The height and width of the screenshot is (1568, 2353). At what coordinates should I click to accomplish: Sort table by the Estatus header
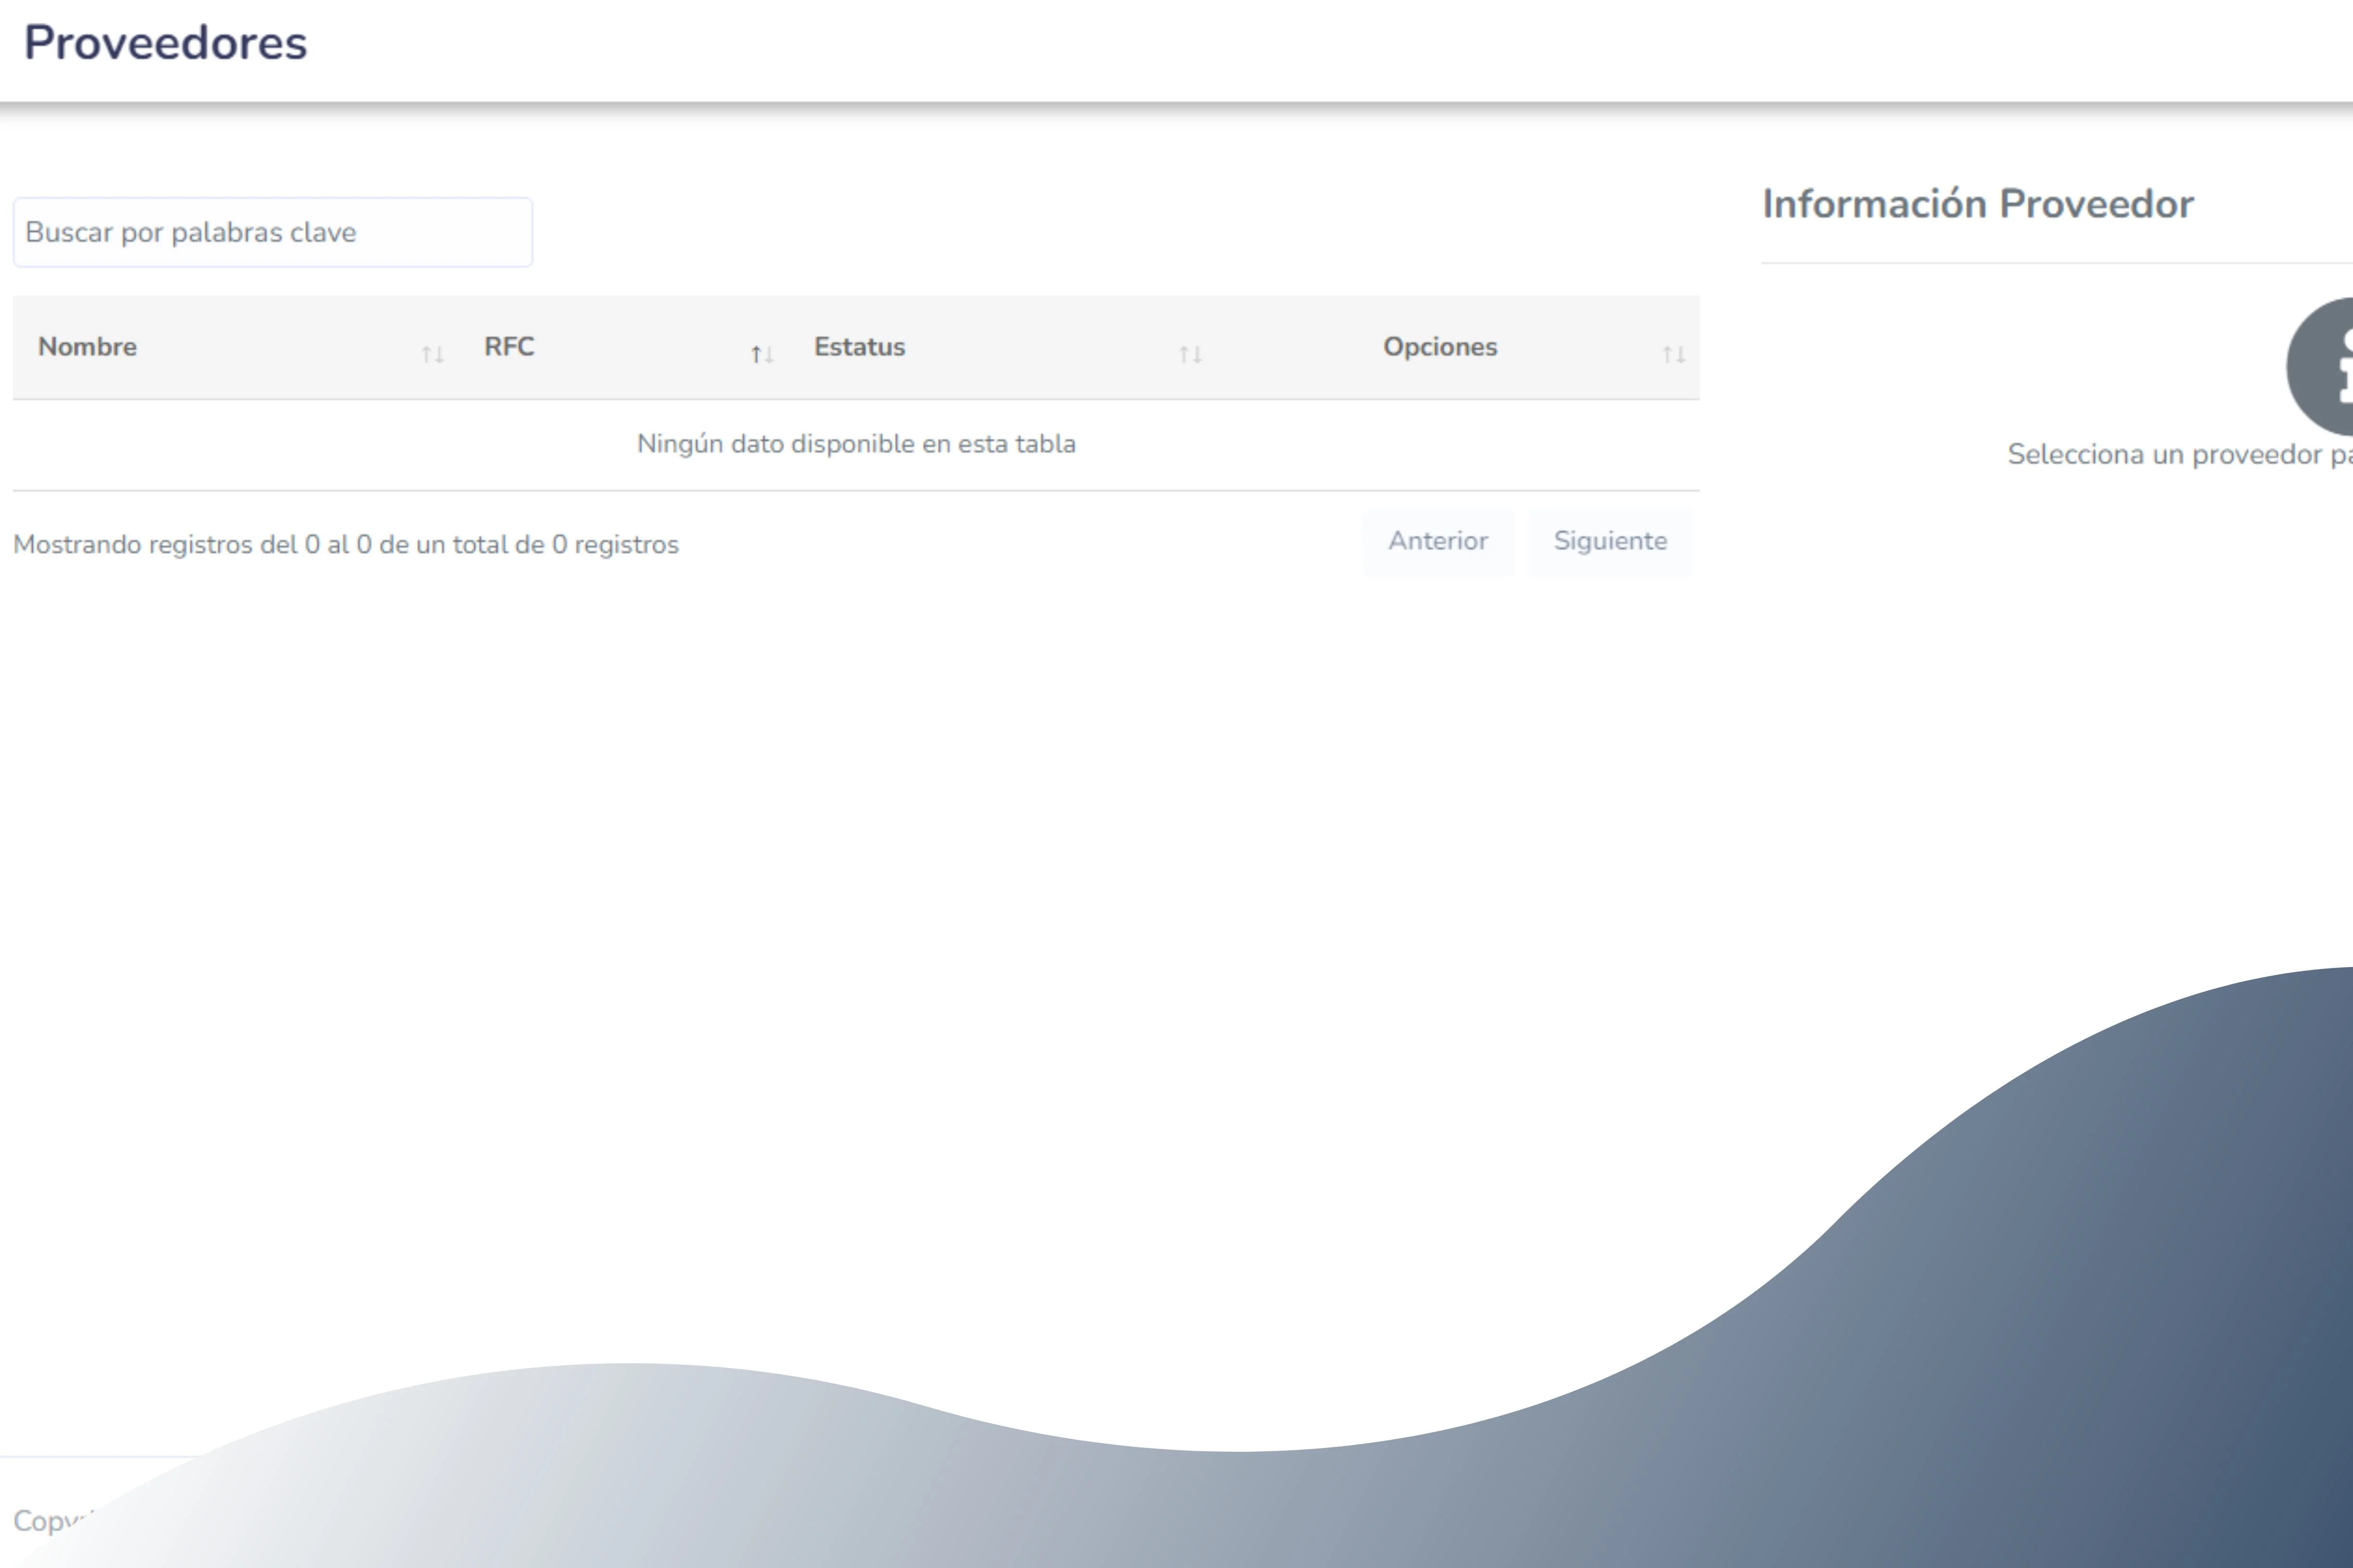tap(859, 347)
